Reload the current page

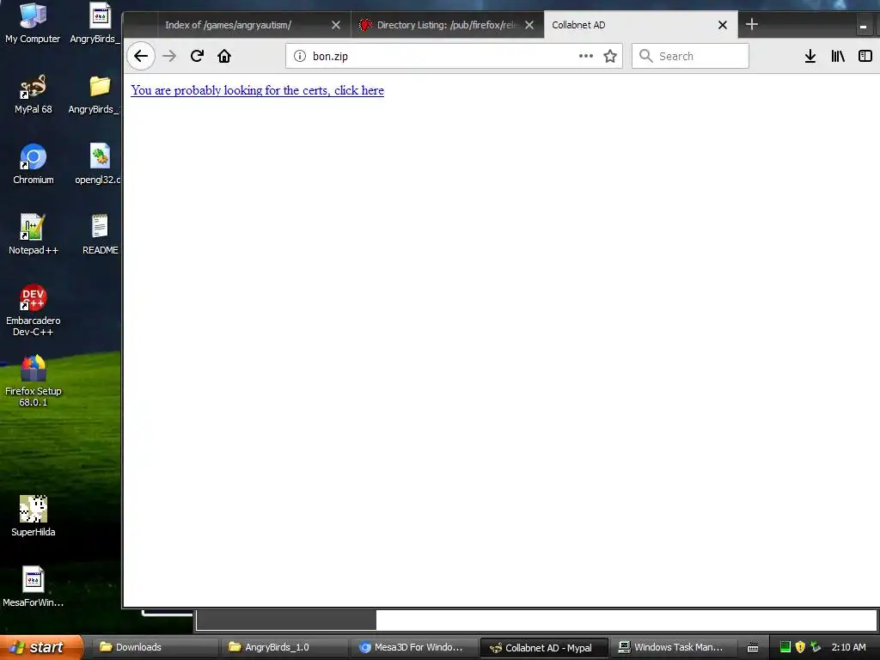coord(197,56)
